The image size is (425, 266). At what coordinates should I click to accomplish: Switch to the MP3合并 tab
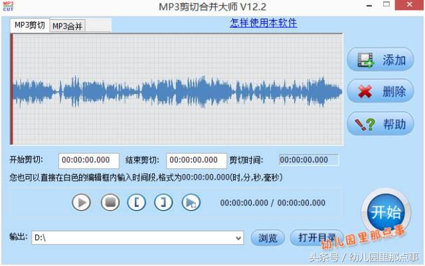point(68,26)
